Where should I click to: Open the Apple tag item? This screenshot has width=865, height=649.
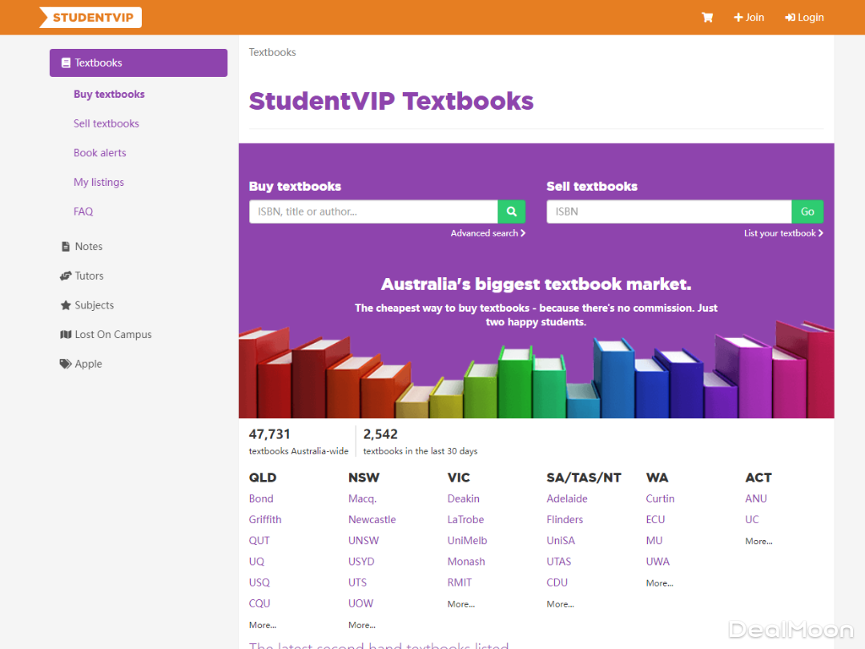[x=88, y=364]
